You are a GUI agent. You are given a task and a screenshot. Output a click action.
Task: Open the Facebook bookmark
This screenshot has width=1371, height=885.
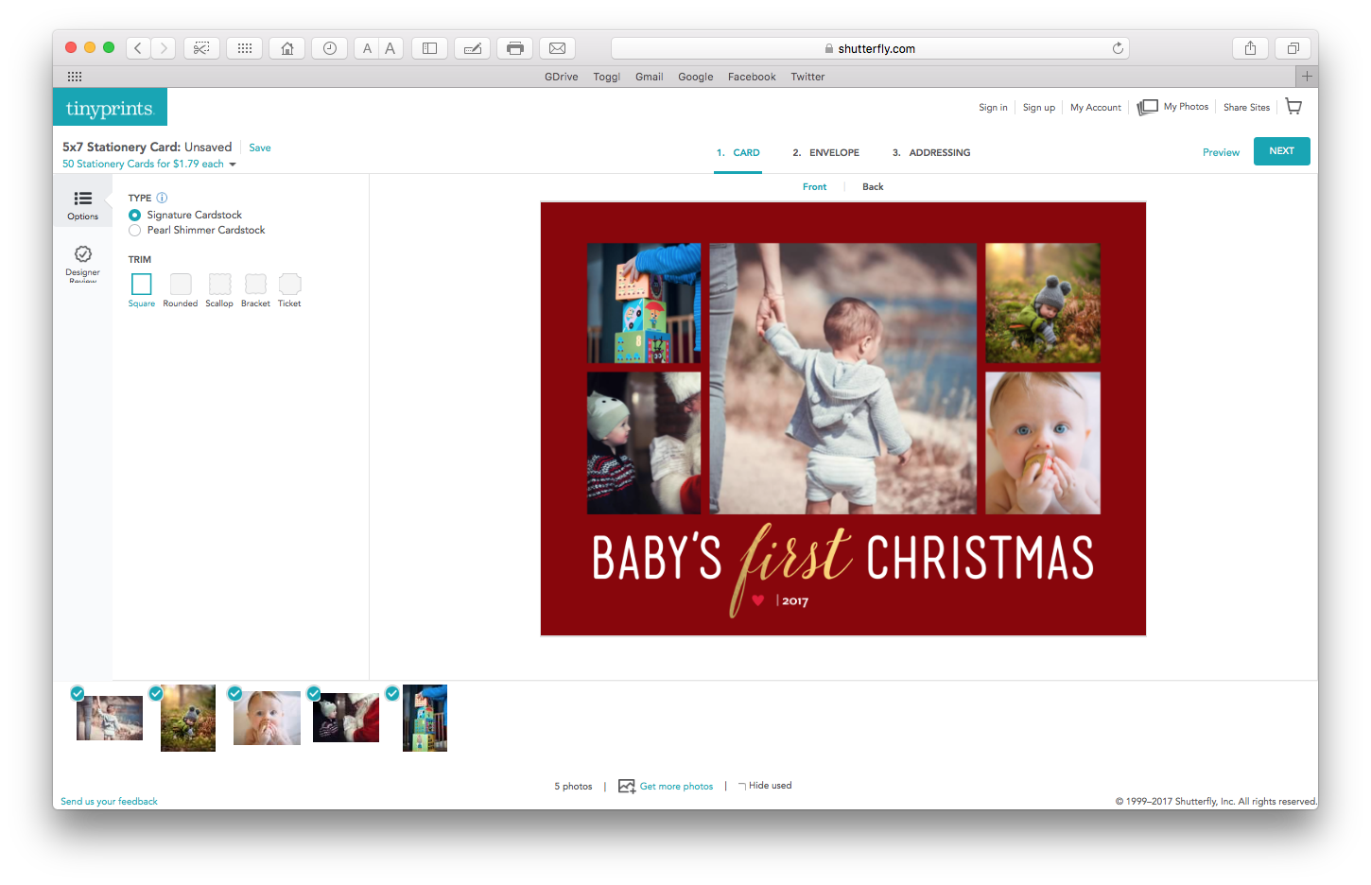pyautogui.click(x=752, y=77)
